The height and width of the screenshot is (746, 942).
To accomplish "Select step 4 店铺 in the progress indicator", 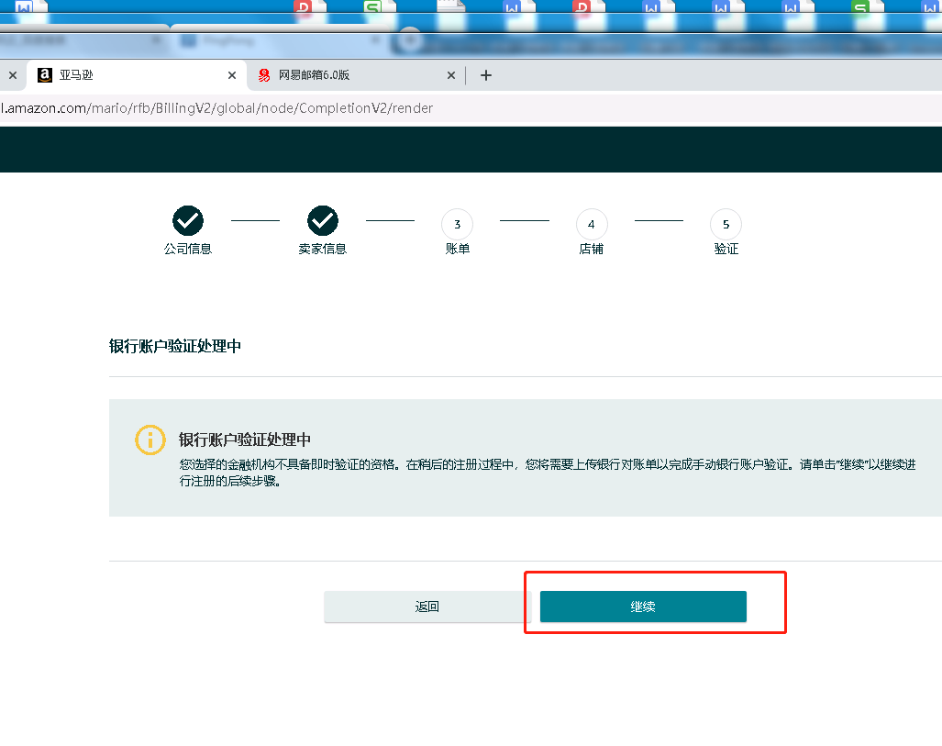I will [592, 224].
